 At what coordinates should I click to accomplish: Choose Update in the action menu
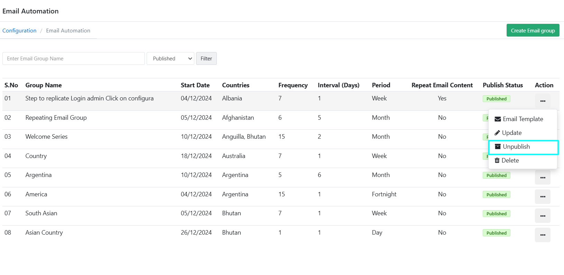[511, 133]
